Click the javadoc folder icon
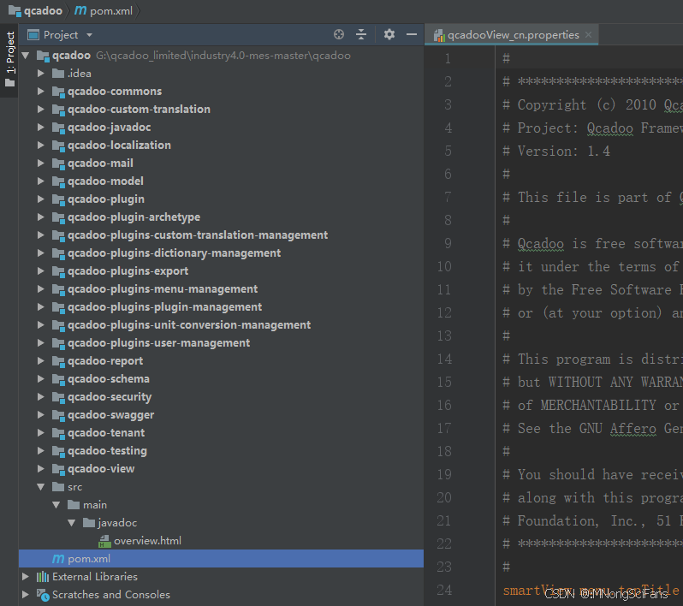This screenshot has width=683, height=606. (89, 522)
